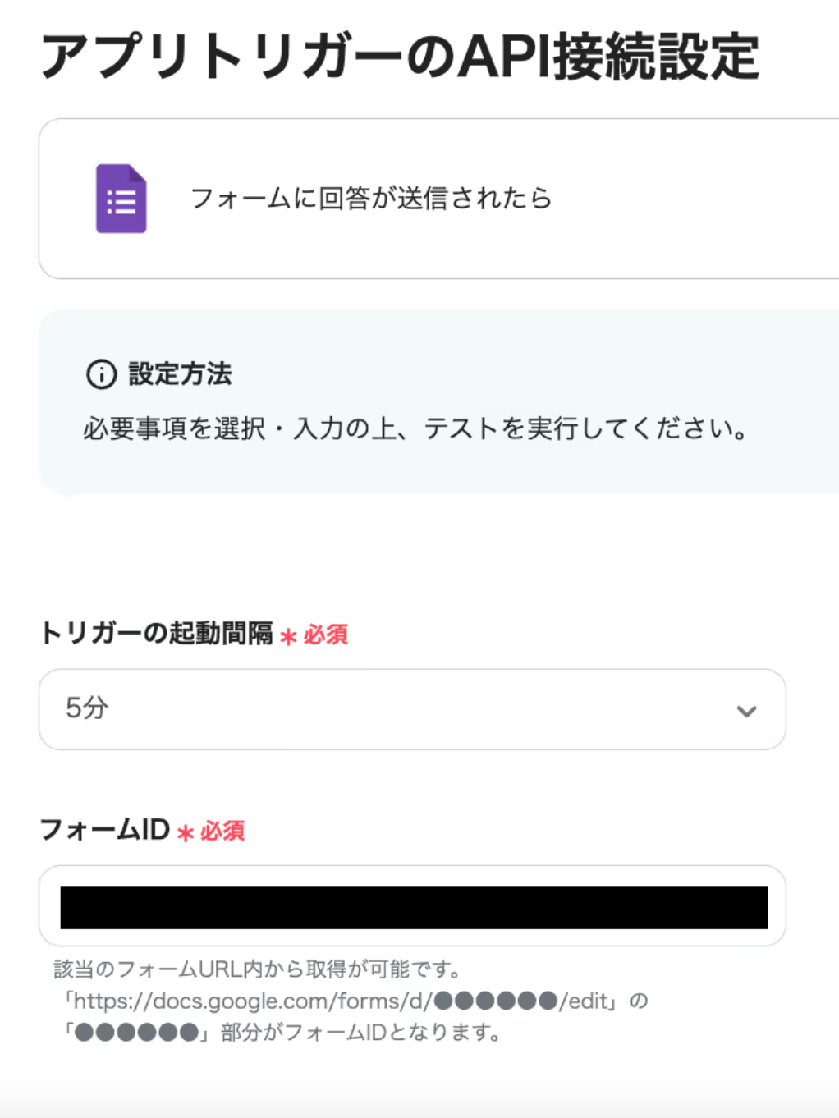Click the 部分がフォームIDとなります hint line
The image size is (839, 1118).
[360, 1033]
